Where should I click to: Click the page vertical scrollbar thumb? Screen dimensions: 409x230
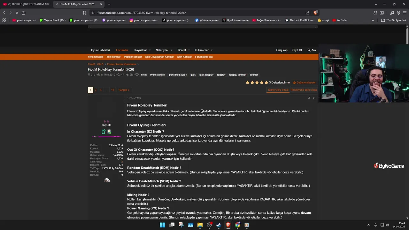[x=407, y=36]
